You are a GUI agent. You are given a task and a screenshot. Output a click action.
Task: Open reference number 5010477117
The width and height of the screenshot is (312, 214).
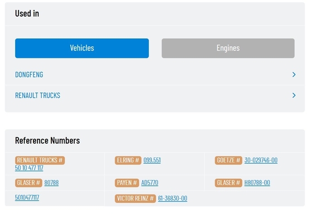(x=27, y=197)
